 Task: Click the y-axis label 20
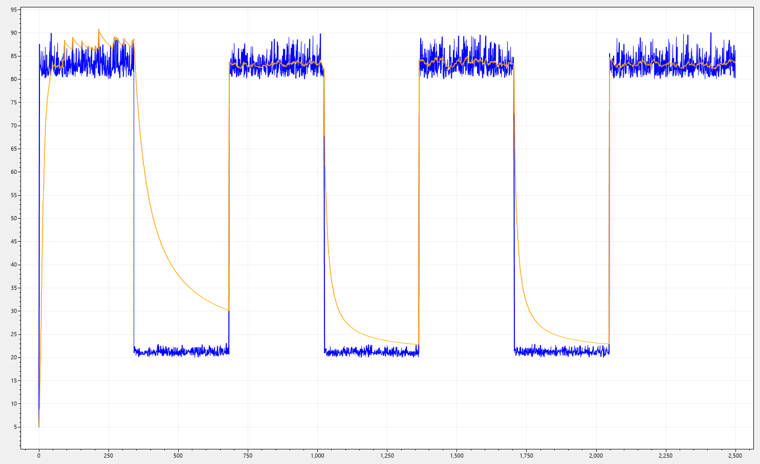coord(14,357)
